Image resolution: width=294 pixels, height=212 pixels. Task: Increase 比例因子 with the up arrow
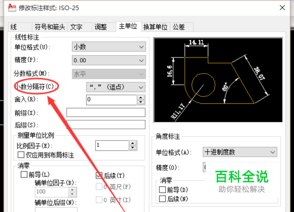tap(133, 143)
